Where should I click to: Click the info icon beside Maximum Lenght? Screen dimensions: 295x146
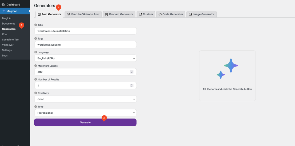pos(36,66)
